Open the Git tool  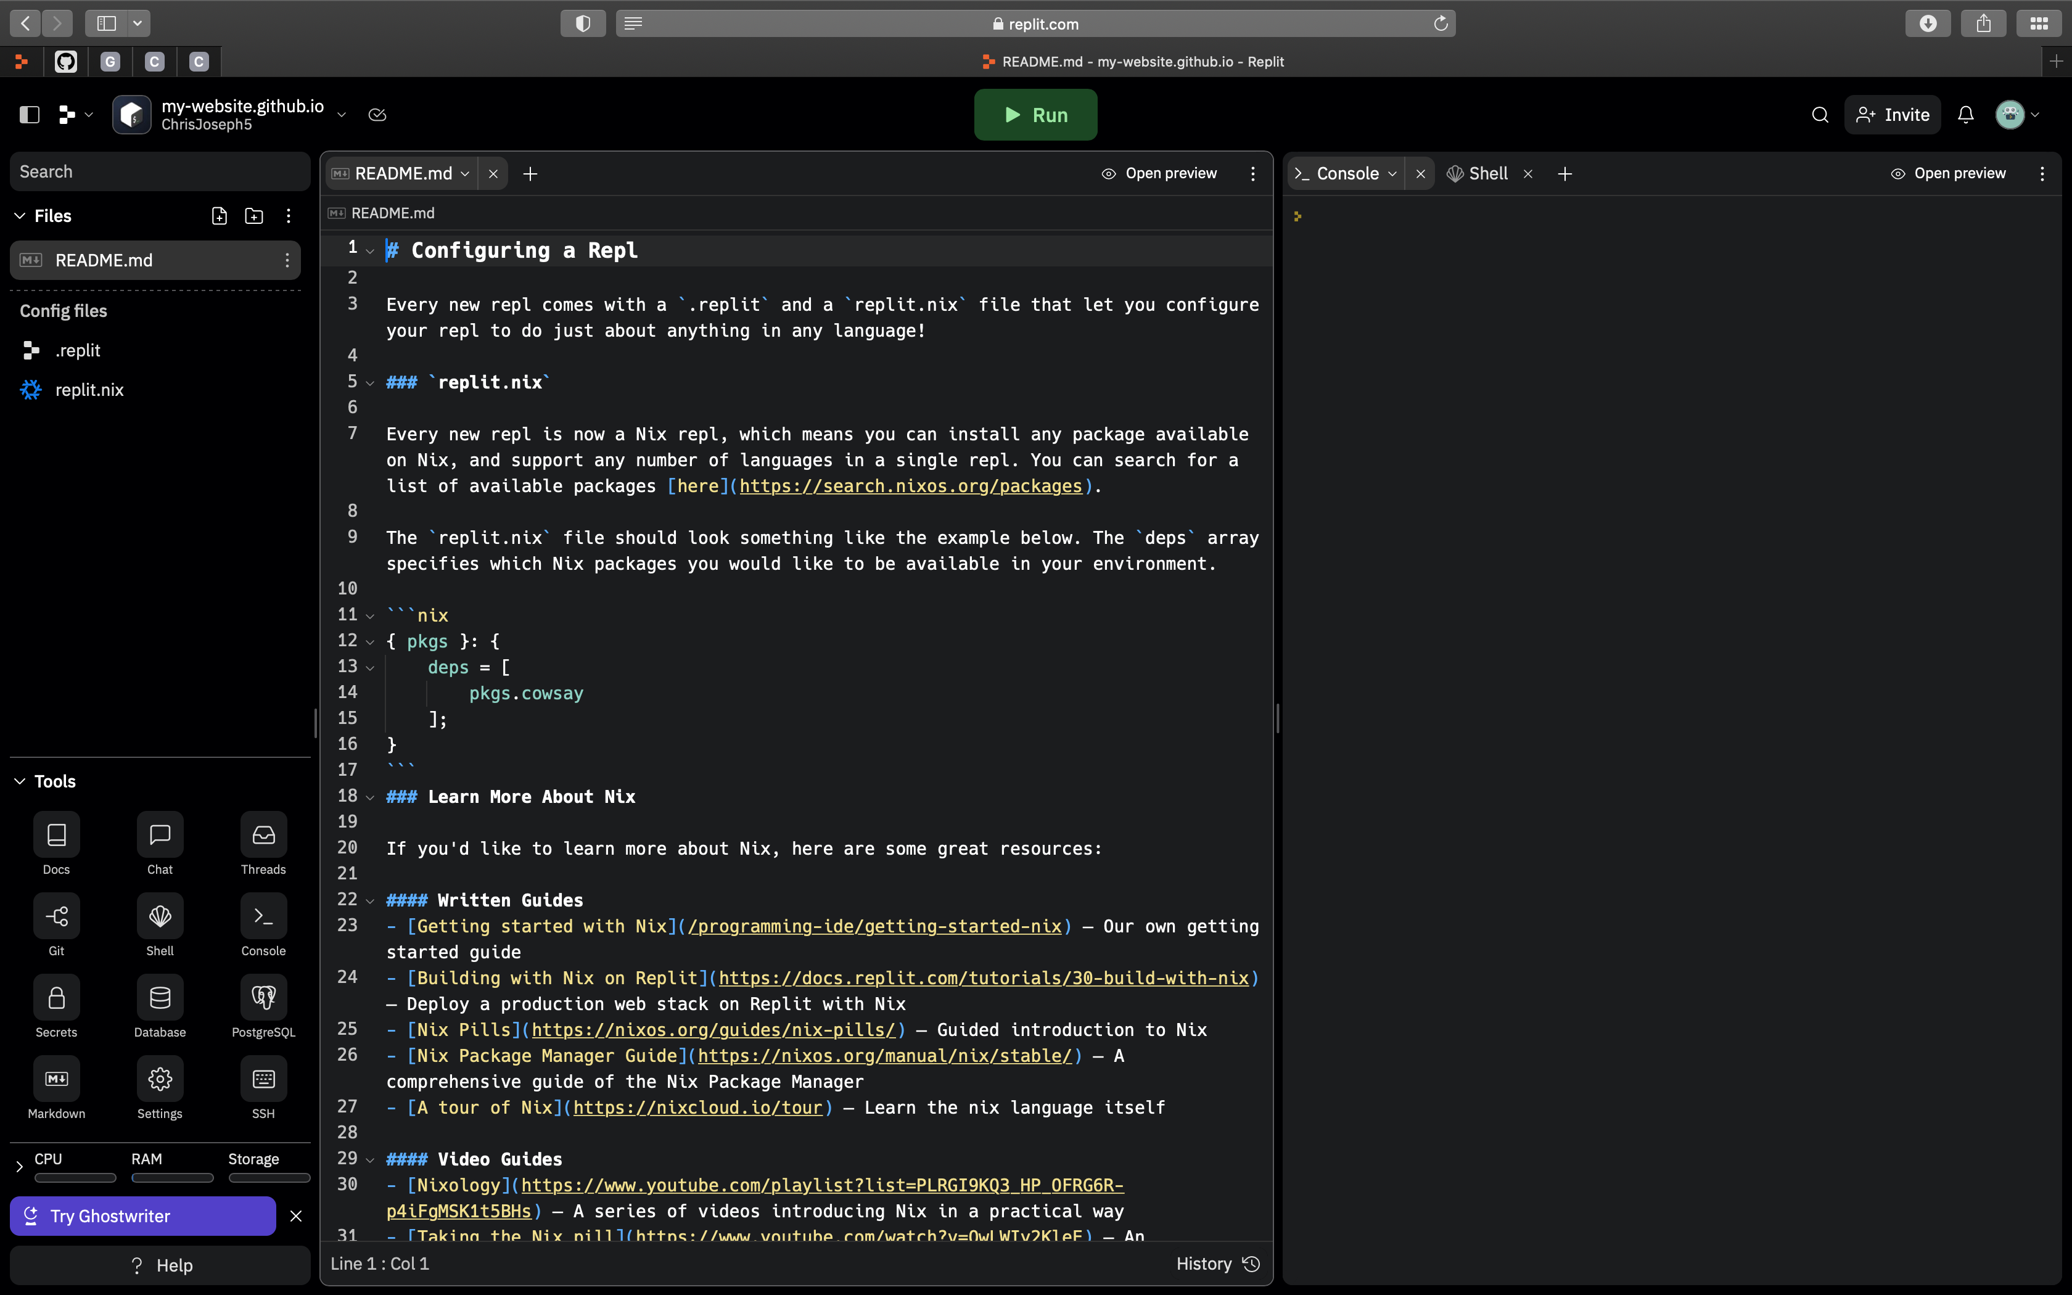click(x=57, y=916)
